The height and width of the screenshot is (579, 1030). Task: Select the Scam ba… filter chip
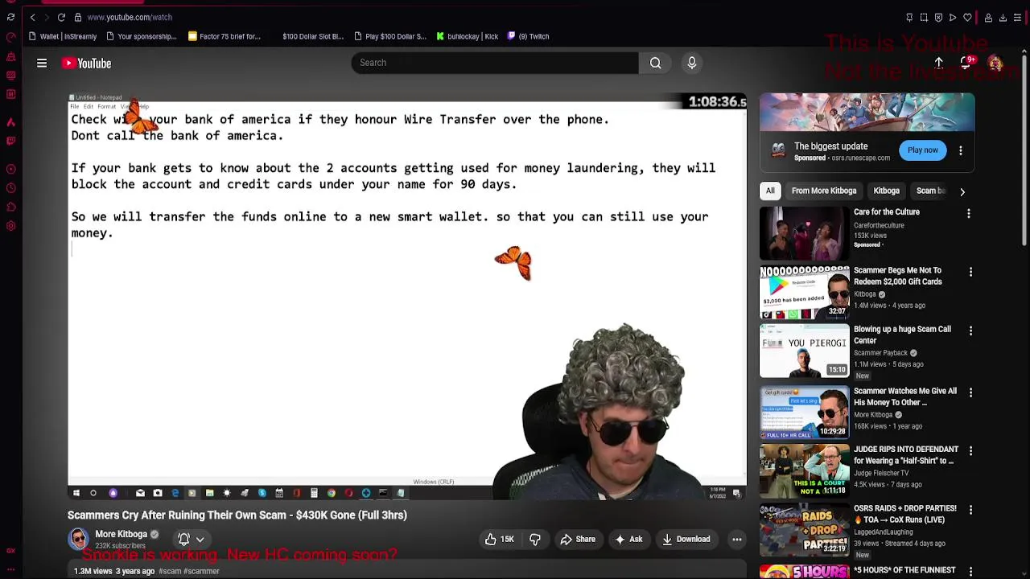930,191
